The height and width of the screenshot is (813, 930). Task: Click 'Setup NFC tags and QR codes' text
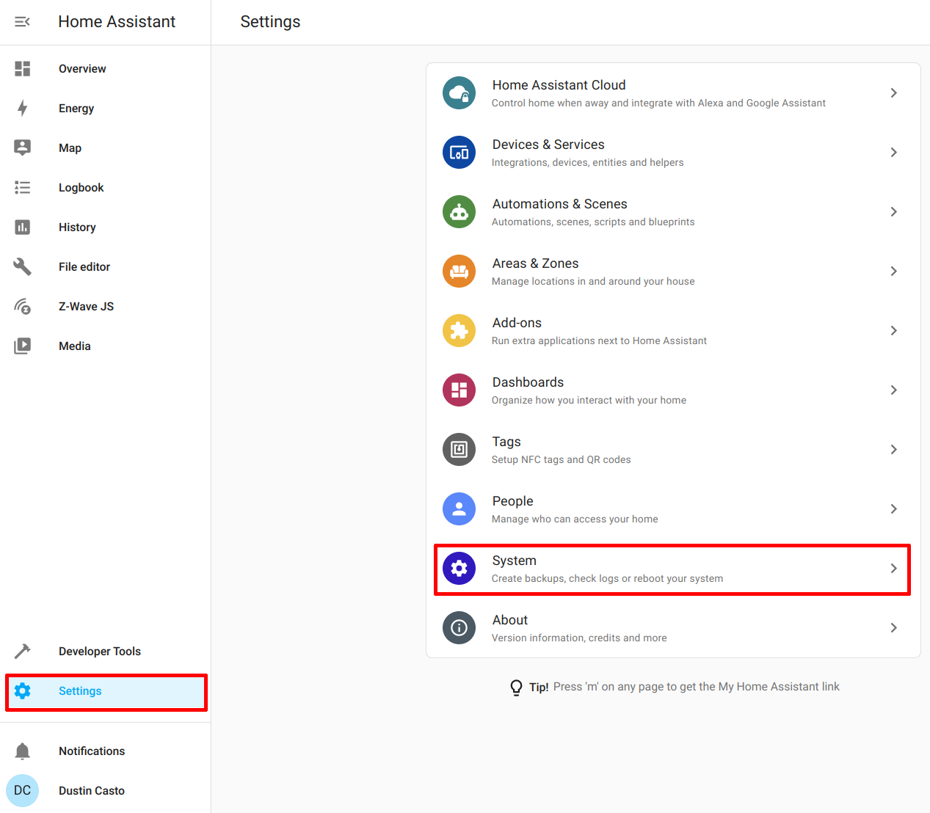pos(562,460)
